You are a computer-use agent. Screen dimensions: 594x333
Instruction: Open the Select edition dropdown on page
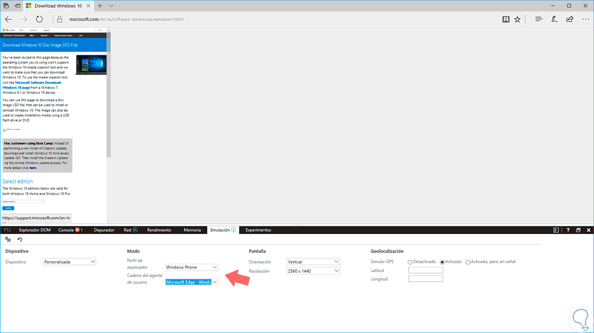coord(23,202)
